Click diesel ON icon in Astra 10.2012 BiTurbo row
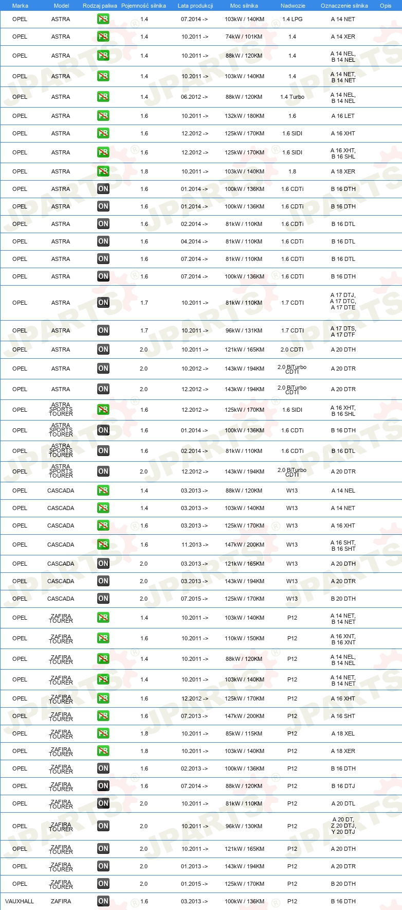Screen dimensions: 402x910 click(103, 369)
